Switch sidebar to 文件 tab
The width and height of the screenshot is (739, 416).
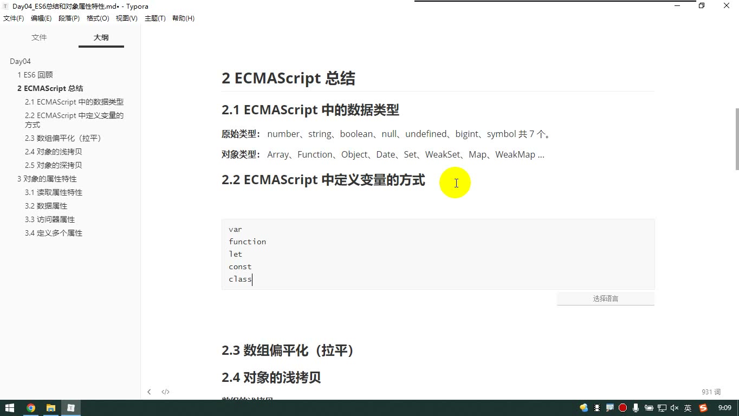click(x=39, y=37)
